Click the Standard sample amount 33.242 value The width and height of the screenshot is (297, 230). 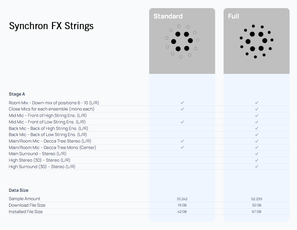182,199
